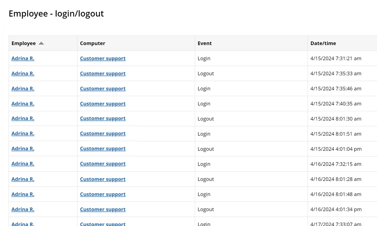Sort the table by the Computer column header
377x226 pixels.
92,43
